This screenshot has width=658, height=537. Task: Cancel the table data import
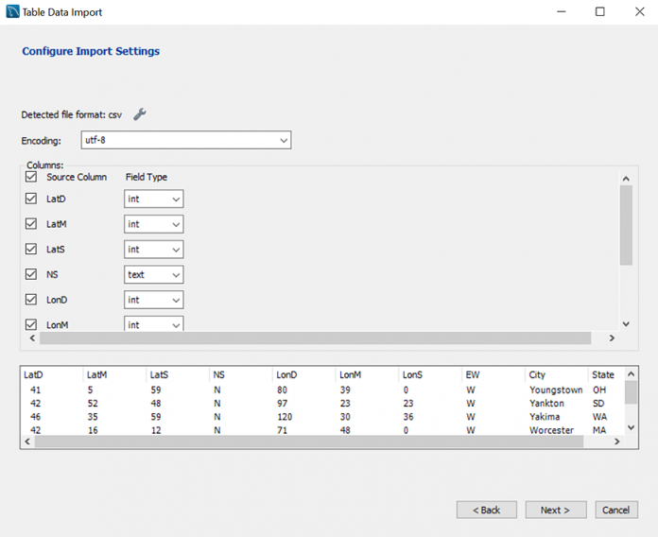click(x=615, y=510)
